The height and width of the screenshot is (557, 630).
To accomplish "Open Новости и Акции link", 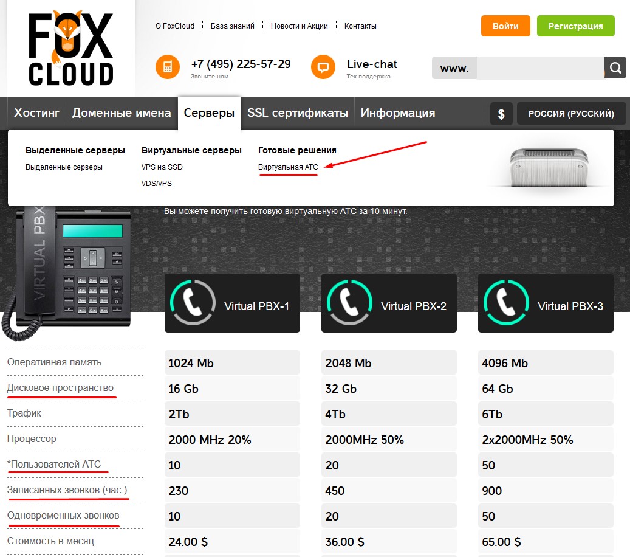I will (x=300, y=26).
